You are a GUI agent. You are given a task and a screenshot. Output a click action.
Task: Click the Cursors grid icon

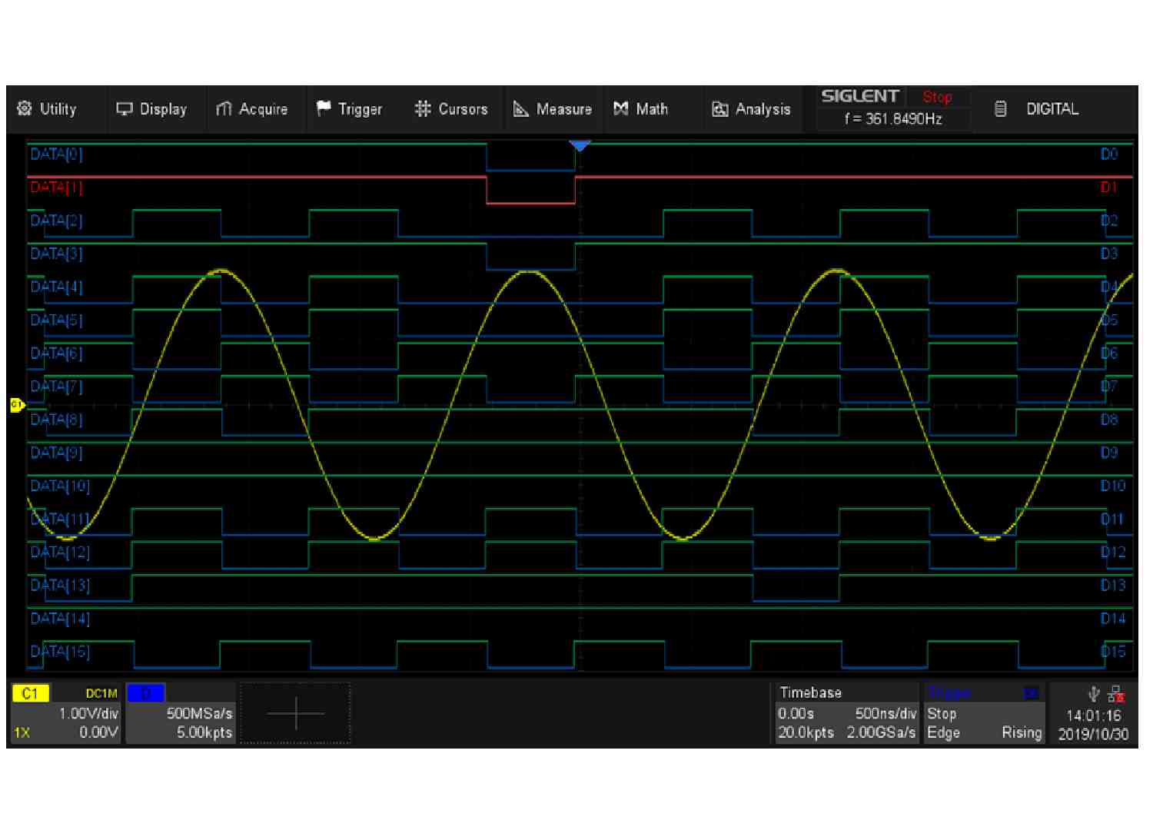coord(423,109)
